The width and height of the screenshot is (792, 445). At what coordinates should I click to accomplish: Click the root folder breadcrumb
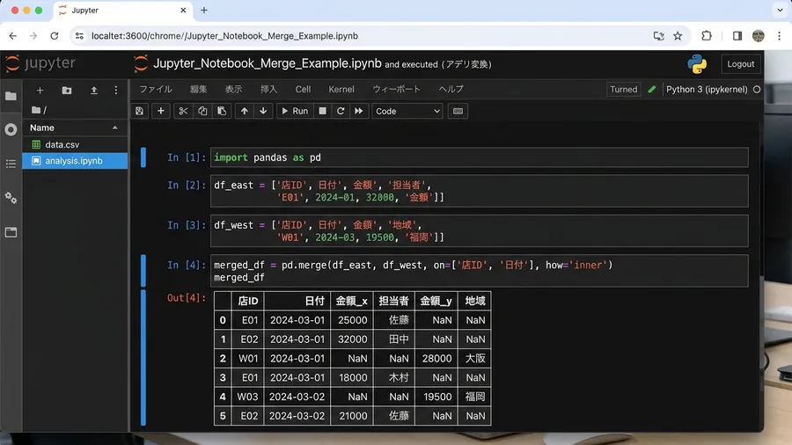tap(39, 109)
